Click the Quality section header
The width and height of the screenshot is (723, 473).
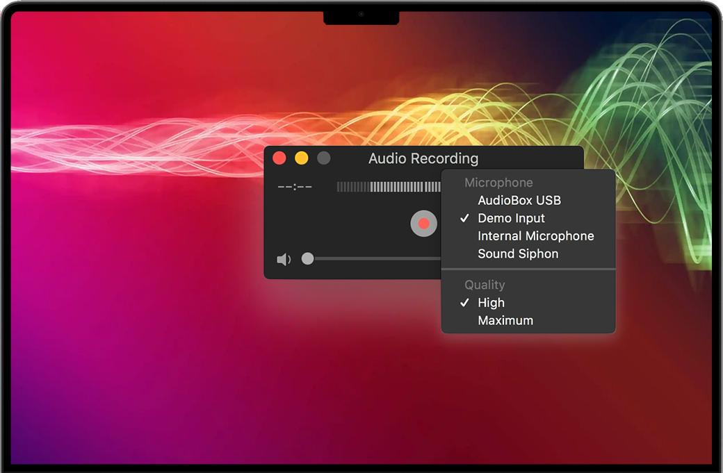[485, 285]
